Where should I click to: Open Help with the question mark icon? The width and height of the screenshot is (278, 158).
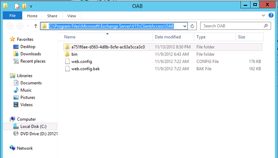[271, 16]
